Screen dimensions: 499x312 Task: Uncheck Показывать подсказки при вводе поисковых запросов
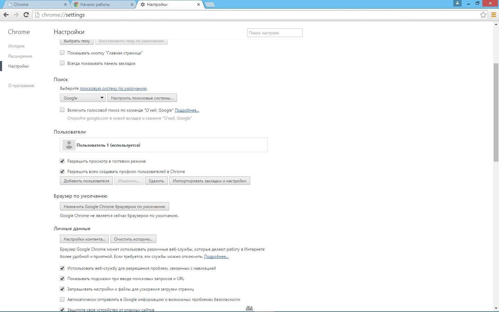tap(62, 278)
